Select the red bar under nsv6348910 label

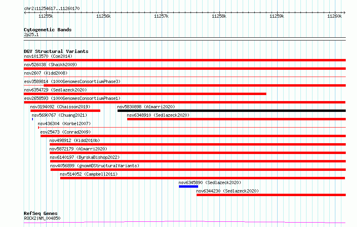click(x=236, y=119)
